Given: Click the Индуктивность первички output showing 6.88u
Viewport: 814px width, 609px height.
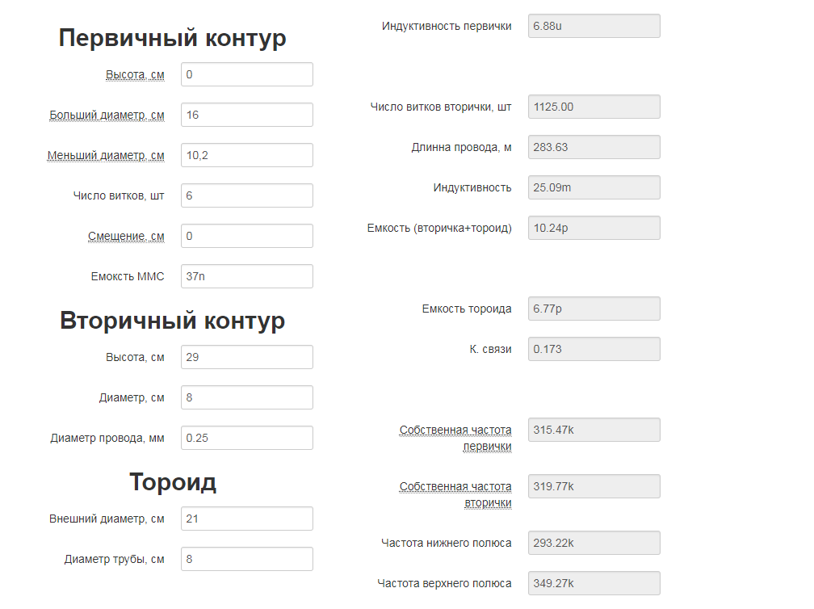Looking at the screenshot, I should click(x=594, y=26).
